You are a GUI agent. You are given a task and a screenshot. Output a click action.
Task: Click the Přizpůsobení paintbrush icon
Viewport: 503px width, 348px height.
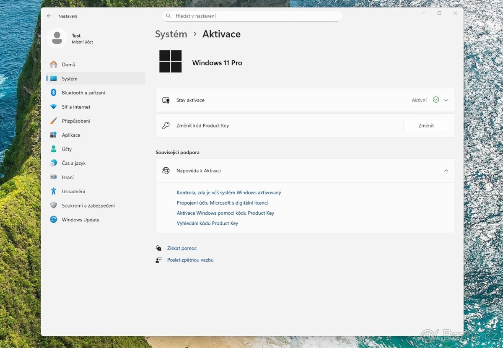pyautogui.click(x=54, y=121)
